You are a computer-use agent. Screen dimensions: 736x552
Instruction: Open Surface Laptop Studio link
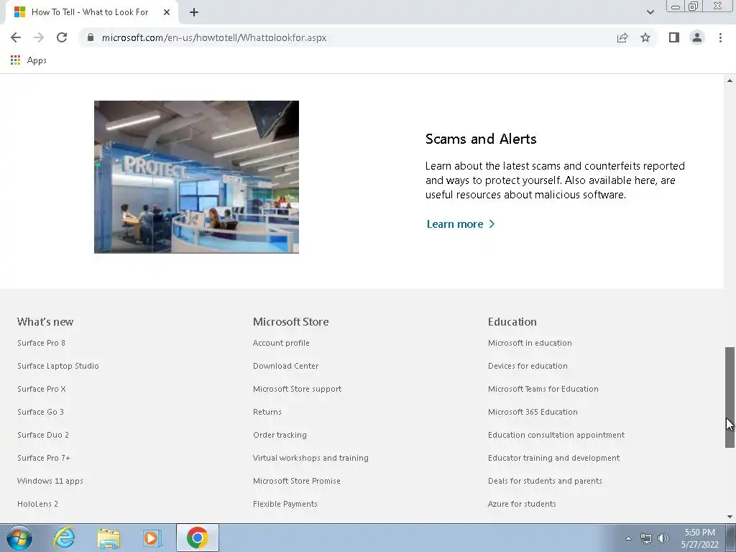tap(58, 366)
